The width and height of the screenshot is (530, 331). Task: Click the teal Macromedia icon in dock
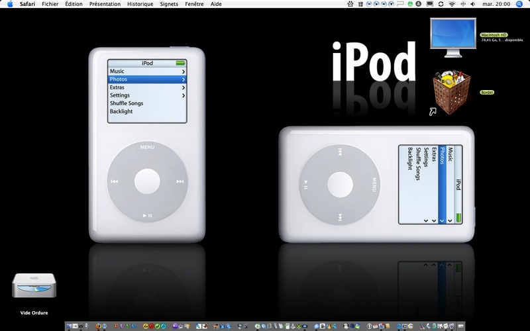[x=164, y=326]
